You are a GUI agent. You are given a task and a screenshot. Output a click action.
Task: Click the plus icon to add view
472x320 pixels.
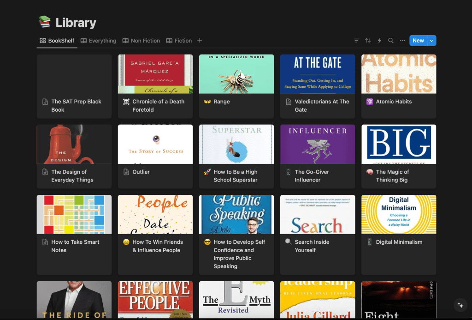(x=200, y=41)
